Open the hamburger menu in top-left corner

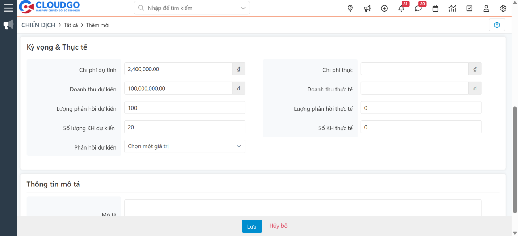click(x=8, y=8)
